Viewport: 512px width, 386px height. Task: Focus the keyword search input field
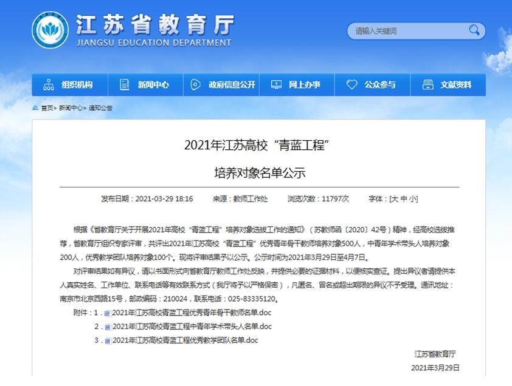[407, 31]
